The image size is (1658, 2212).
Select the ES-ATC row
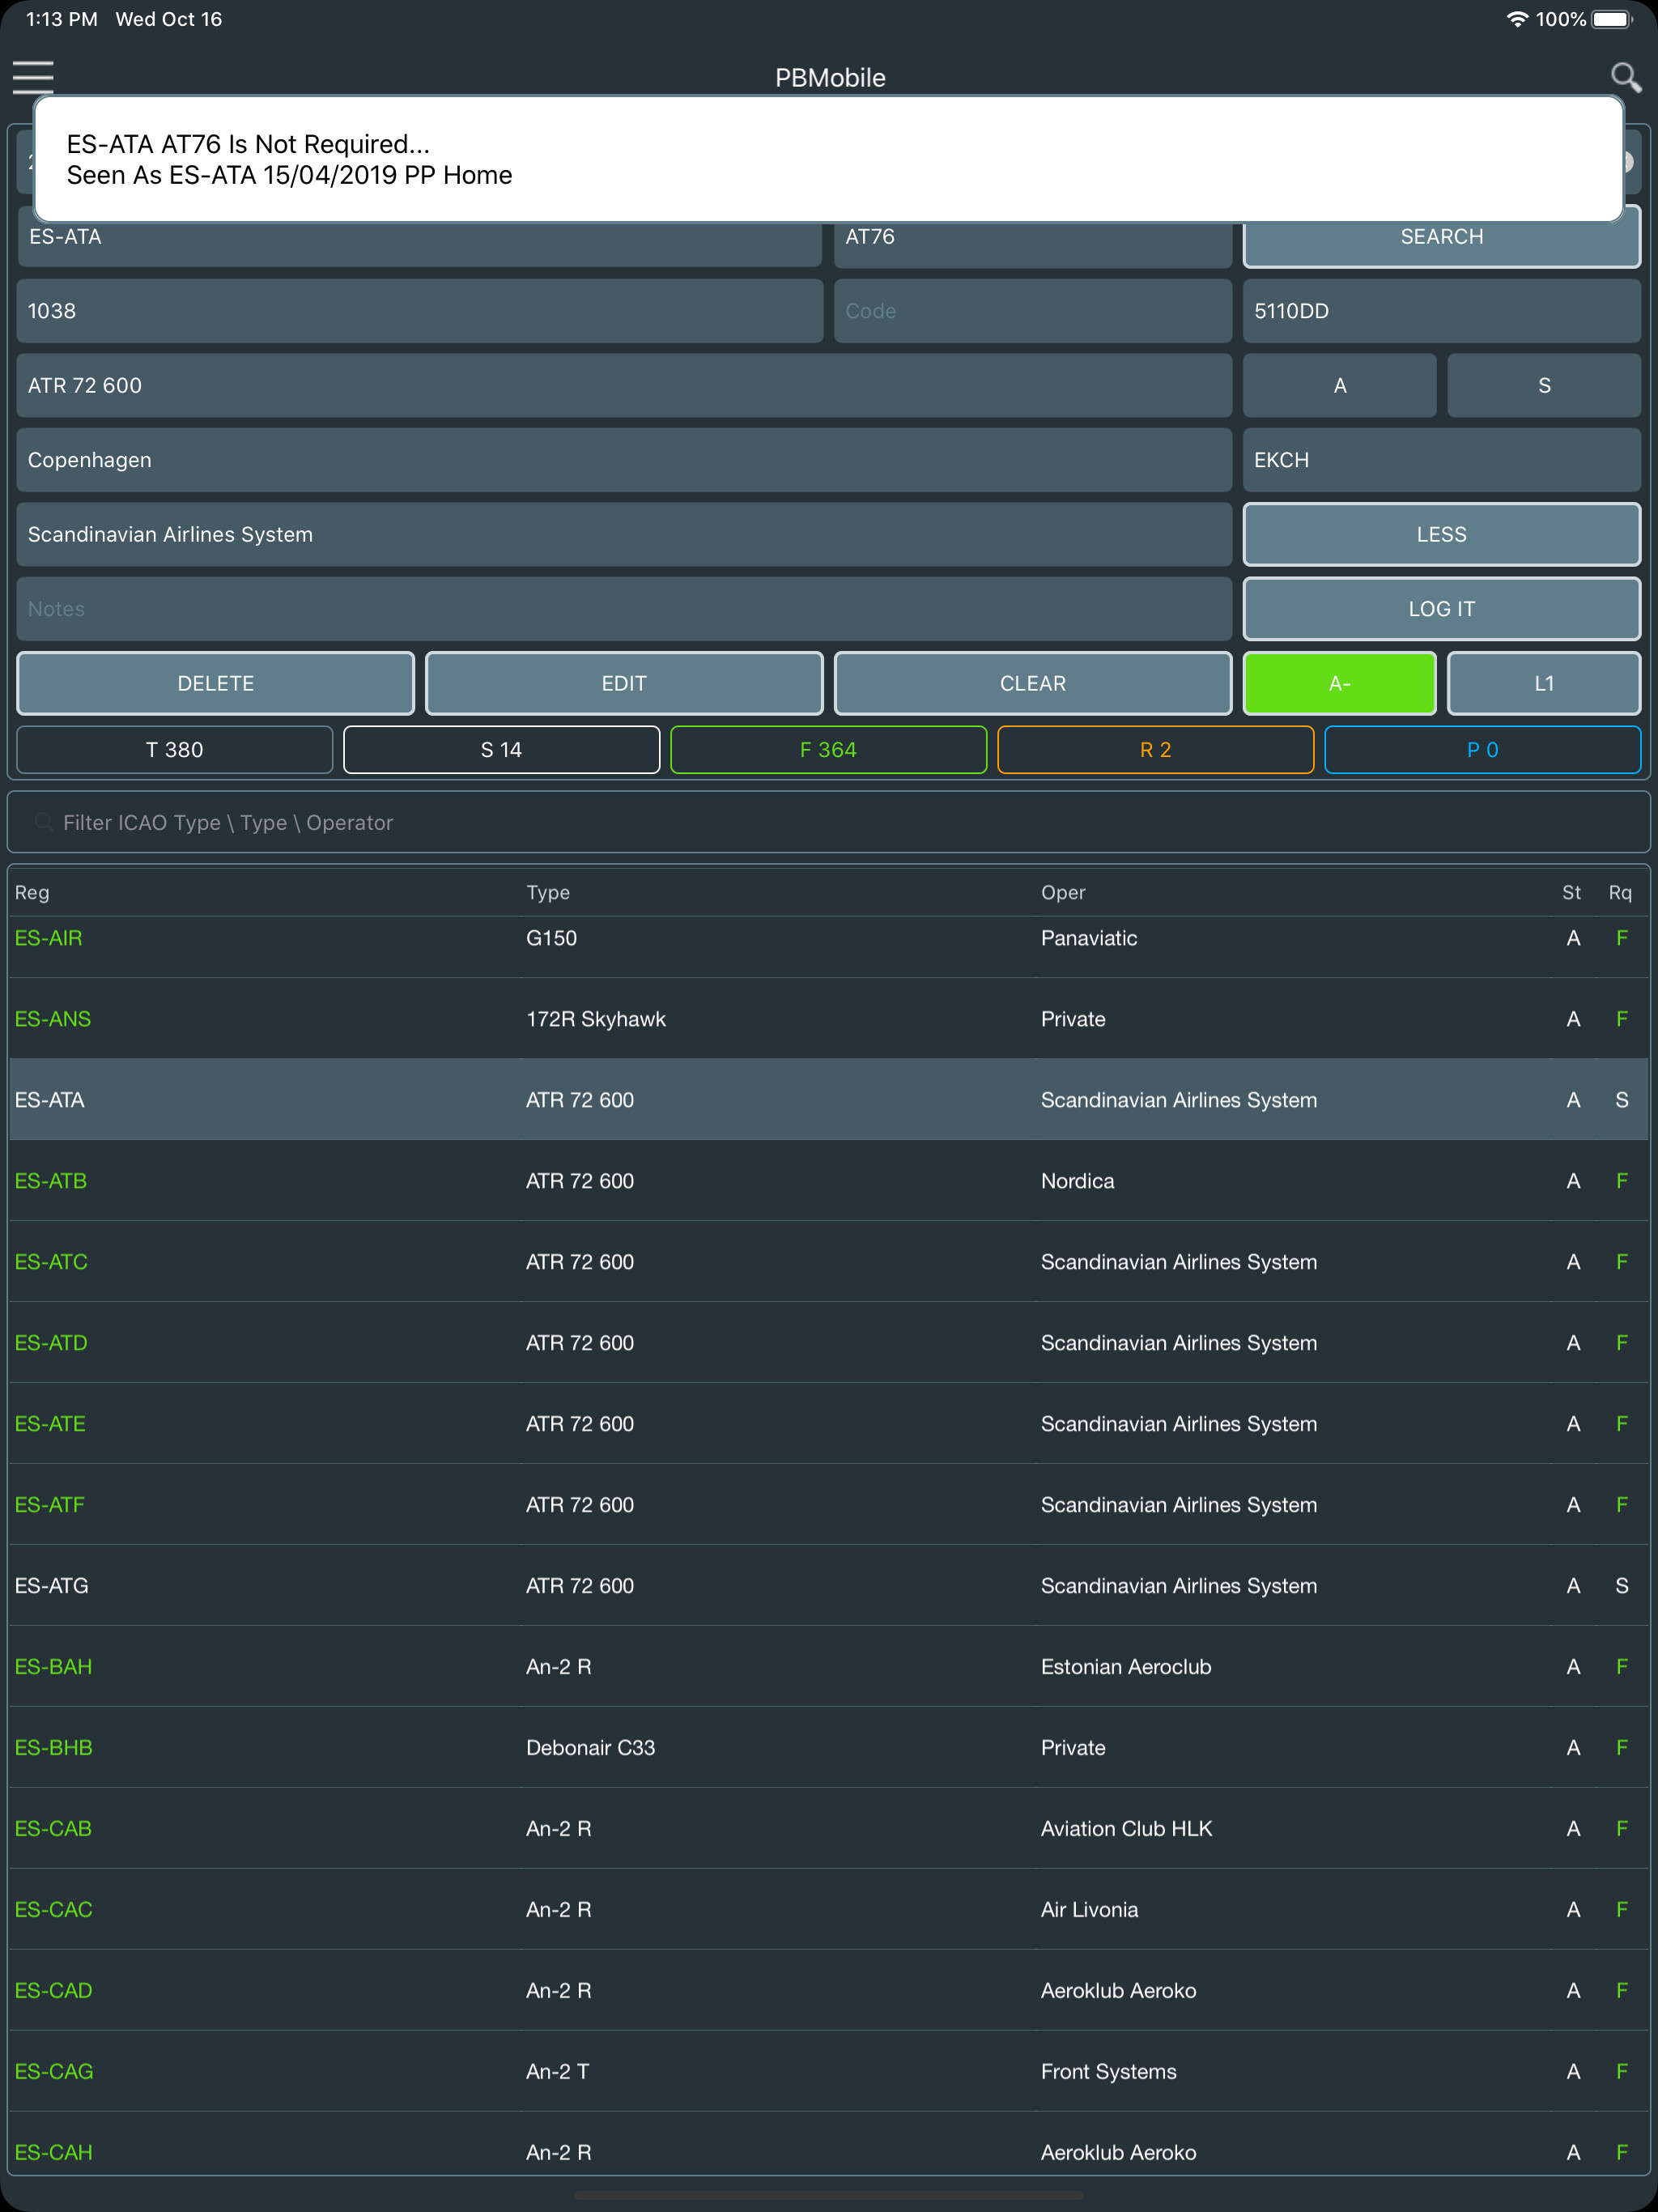[828, 1262]
